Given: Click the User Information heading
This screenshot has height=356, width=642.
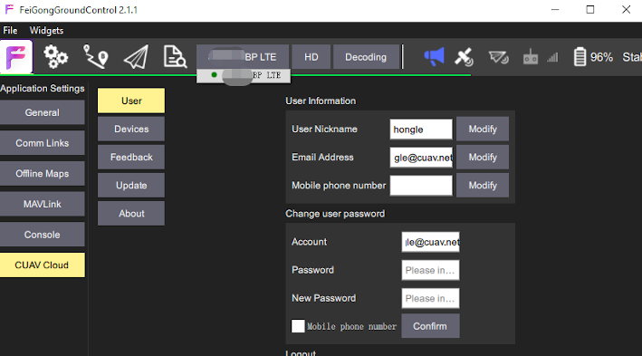Looking at the screenshot, I should [x=321, y=101].
